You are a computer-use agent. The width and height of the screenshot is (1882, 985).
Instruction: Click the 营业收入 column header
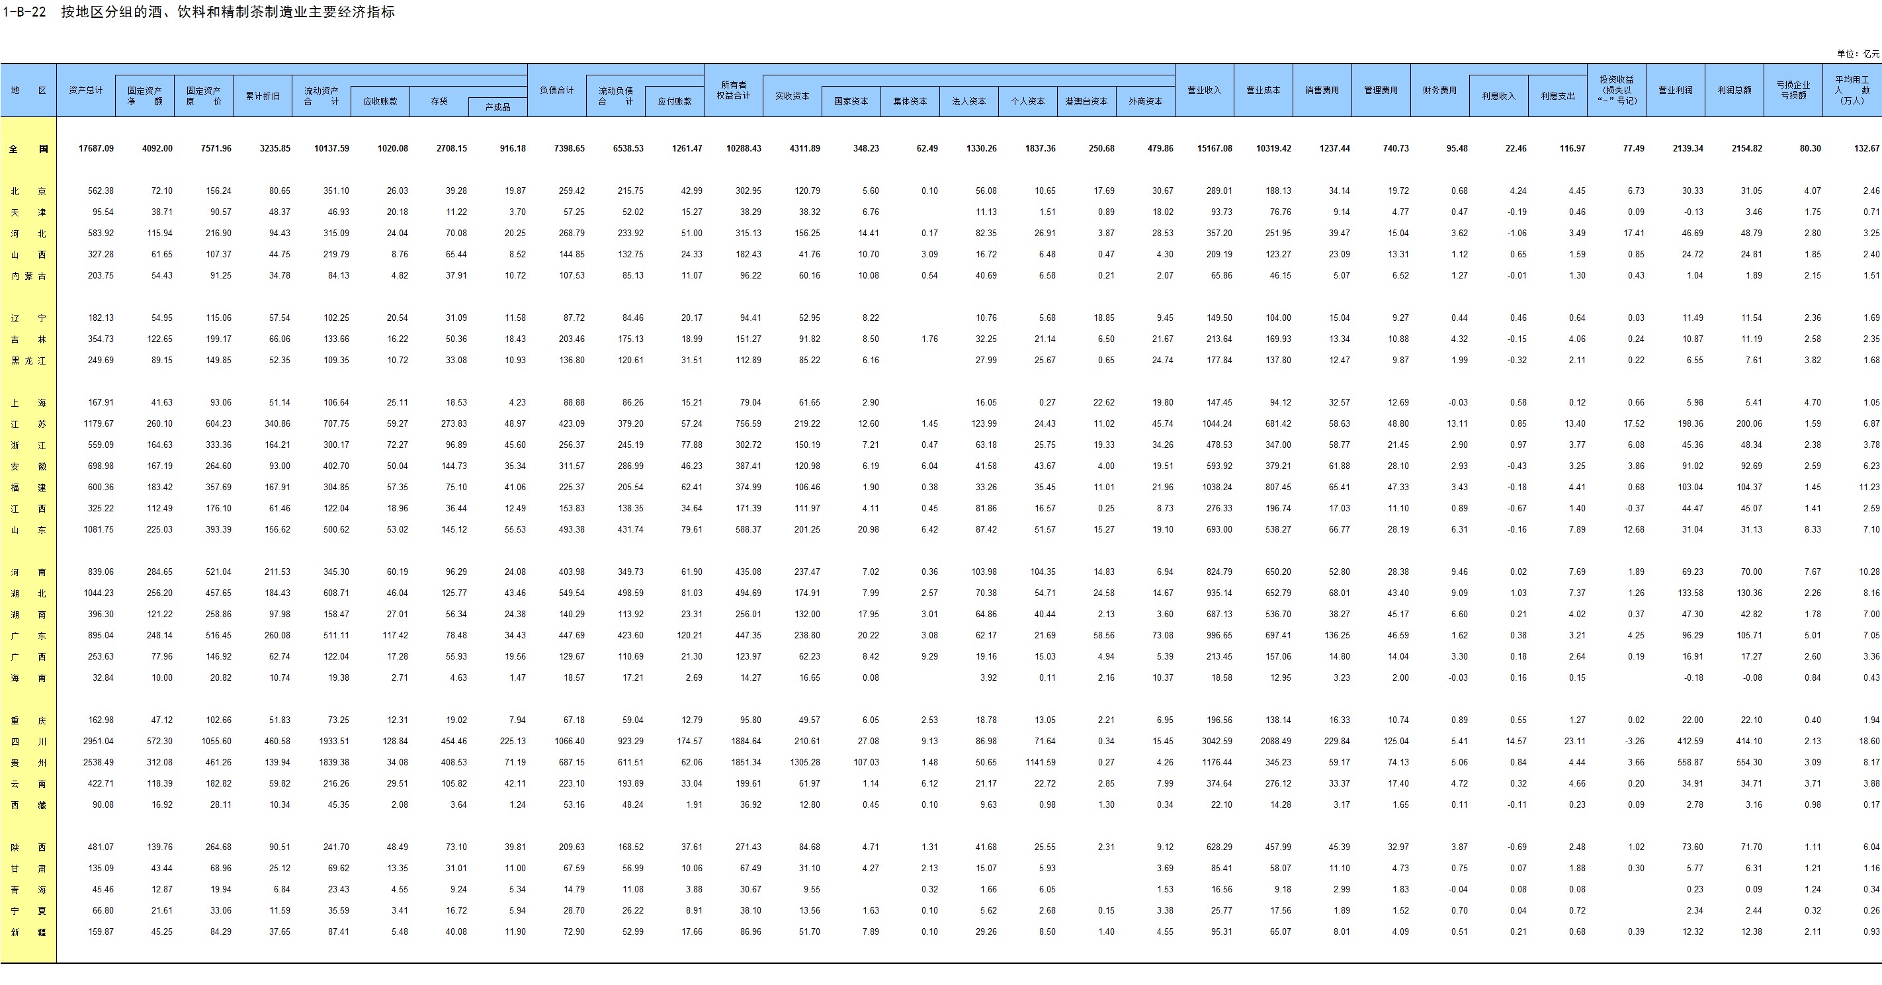(x=1204, y=91)
